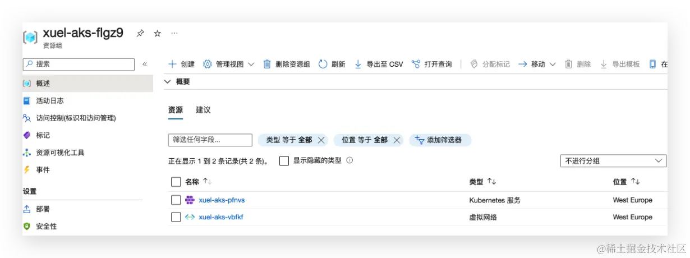Collapse the sidebar with the double chevron

pyautogui.click(x=145, y=64)
